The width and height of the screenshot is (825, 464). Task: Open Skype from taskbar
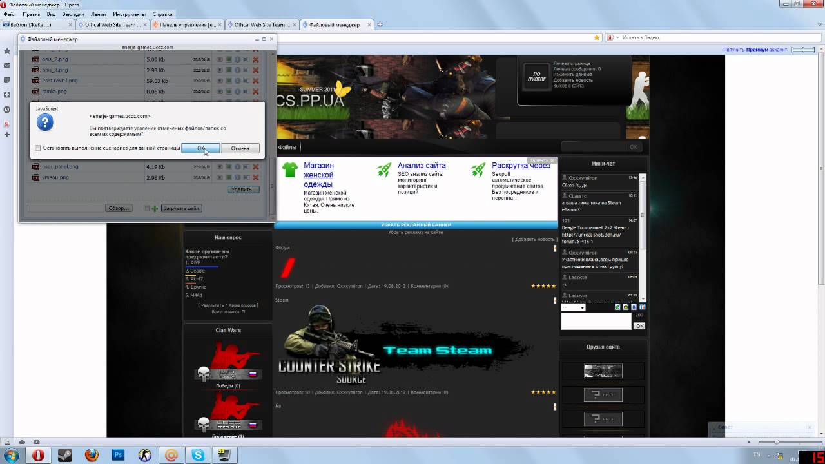pos(197,455)
